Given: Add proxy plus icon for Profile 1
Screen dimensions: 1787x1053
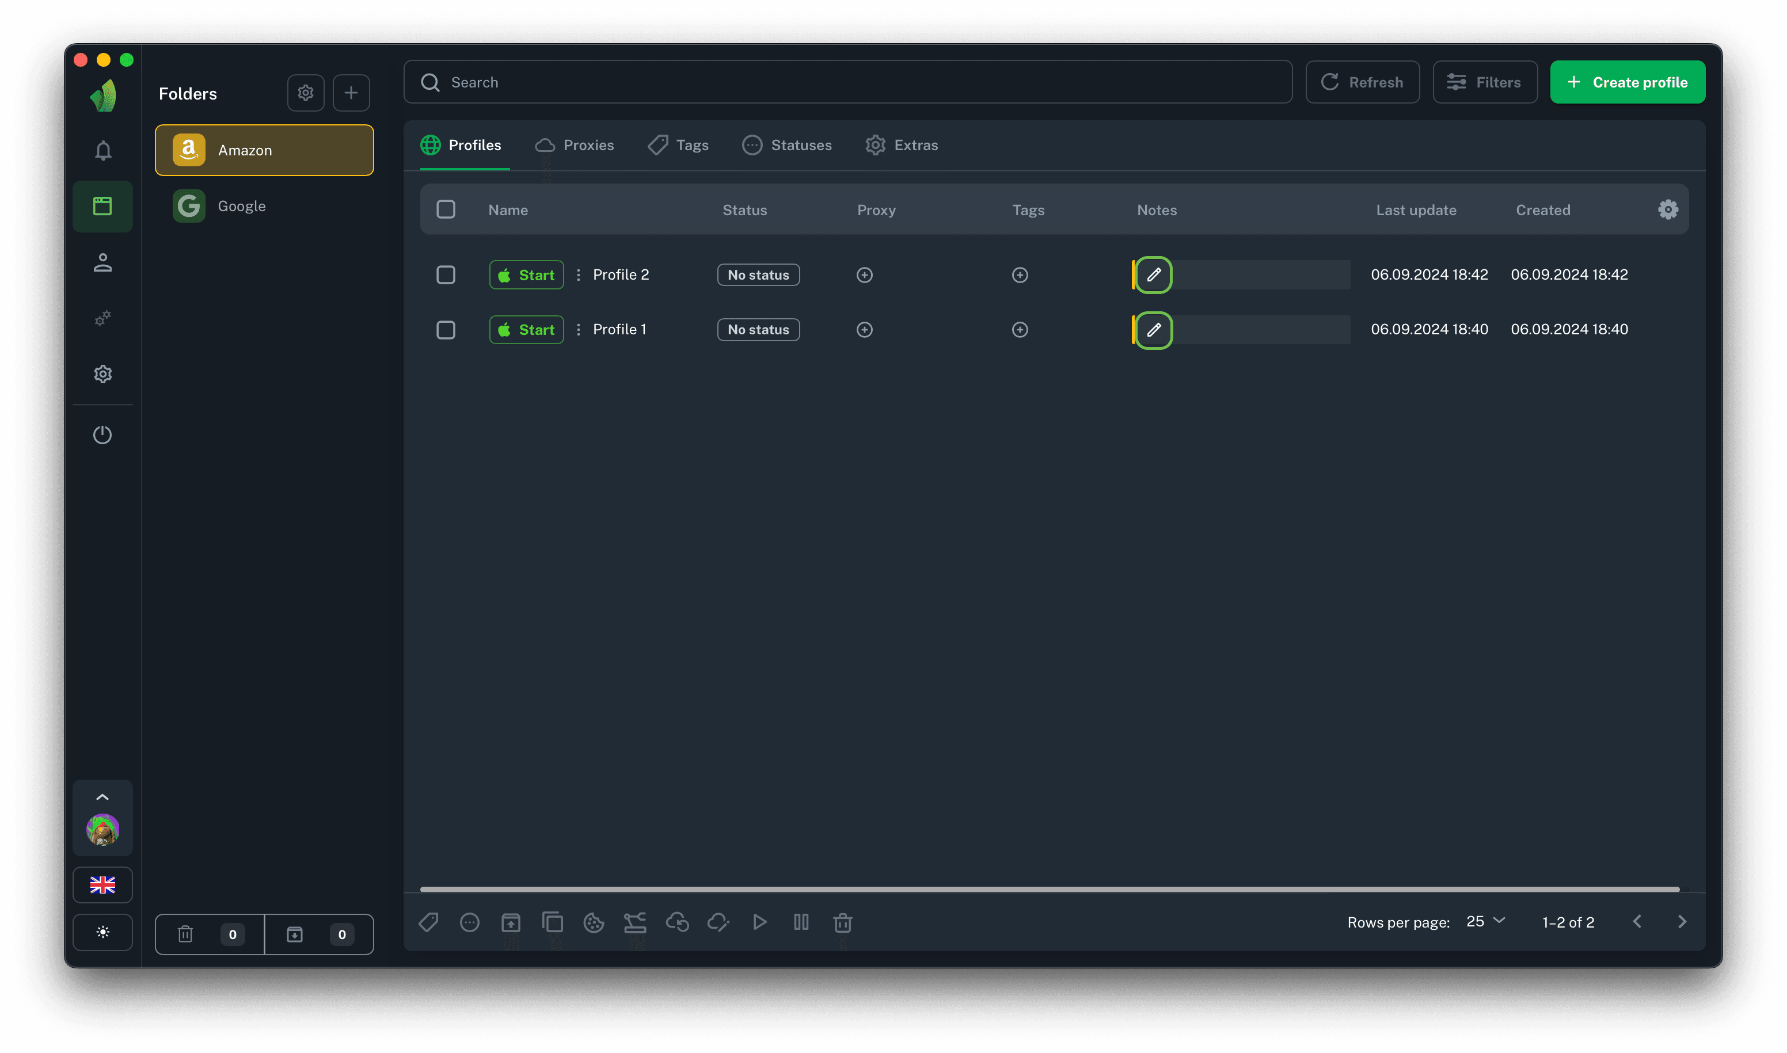Looking at the screenshot, I should pos(864,330).
